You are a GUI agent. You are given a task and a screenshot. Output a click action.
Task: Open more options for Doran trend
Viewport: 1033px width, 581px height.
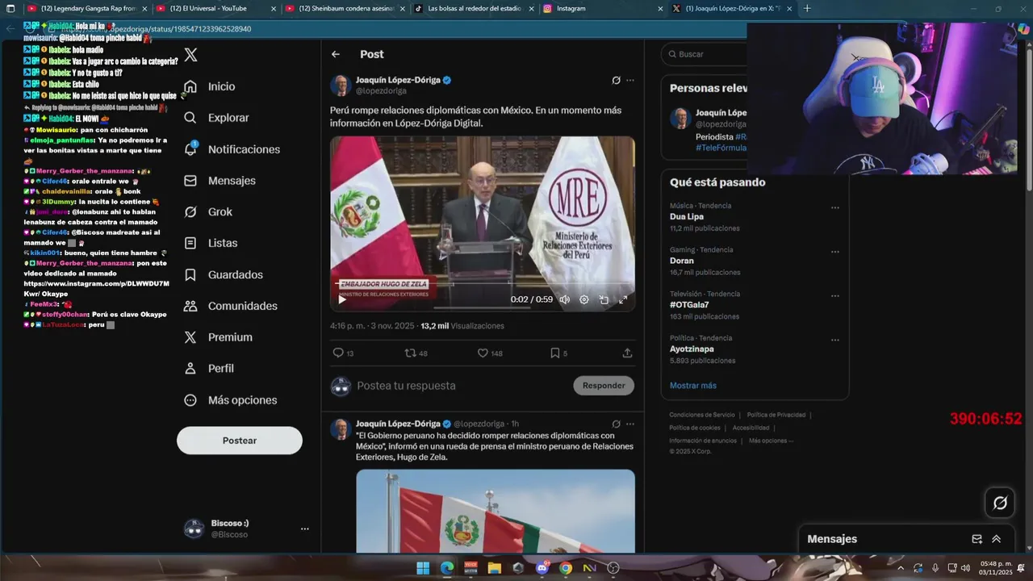tap(835, 252)
